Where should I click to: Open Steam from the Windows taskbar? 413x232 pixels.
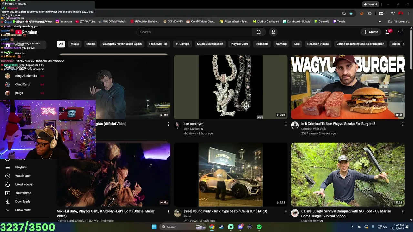pos(221,227)
